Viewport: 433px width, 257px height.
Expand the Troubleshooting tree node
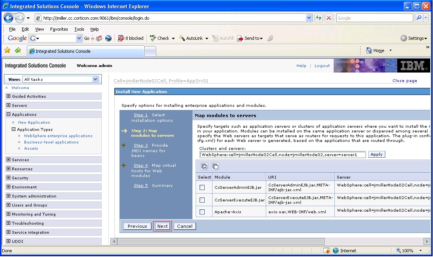[x=8, y=223]
